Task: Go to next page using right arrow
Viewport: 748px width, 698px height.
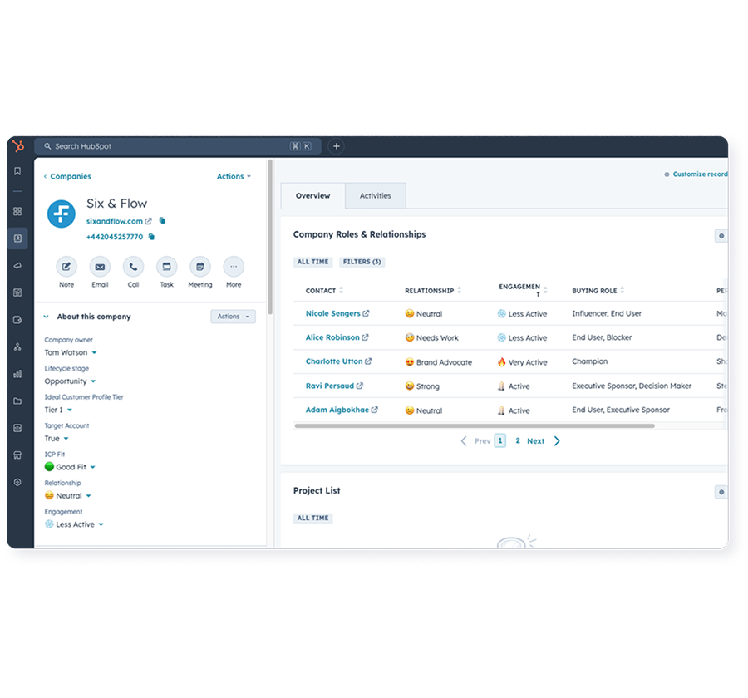Action: tap(557, 441)
